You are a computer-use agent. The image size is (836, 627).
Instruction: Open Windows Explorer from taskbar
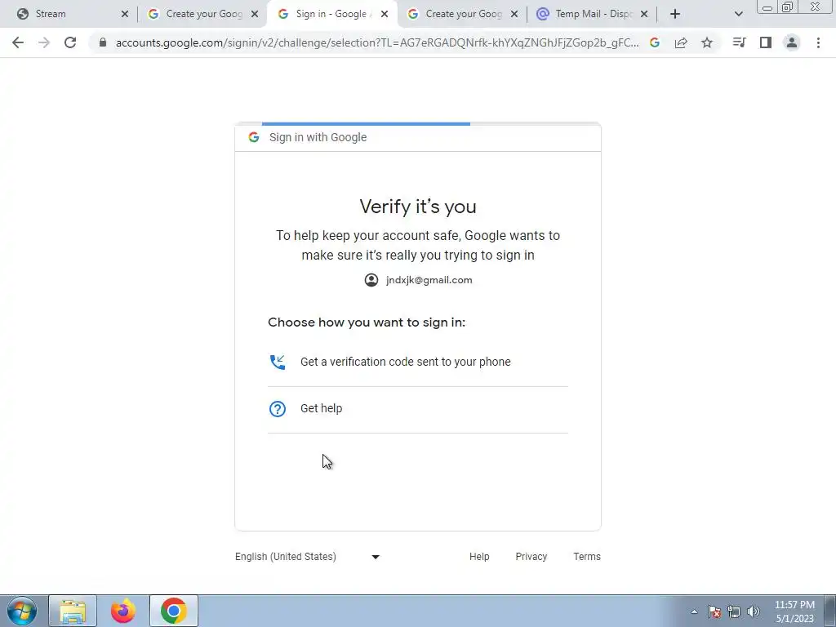tap(73, 611)
